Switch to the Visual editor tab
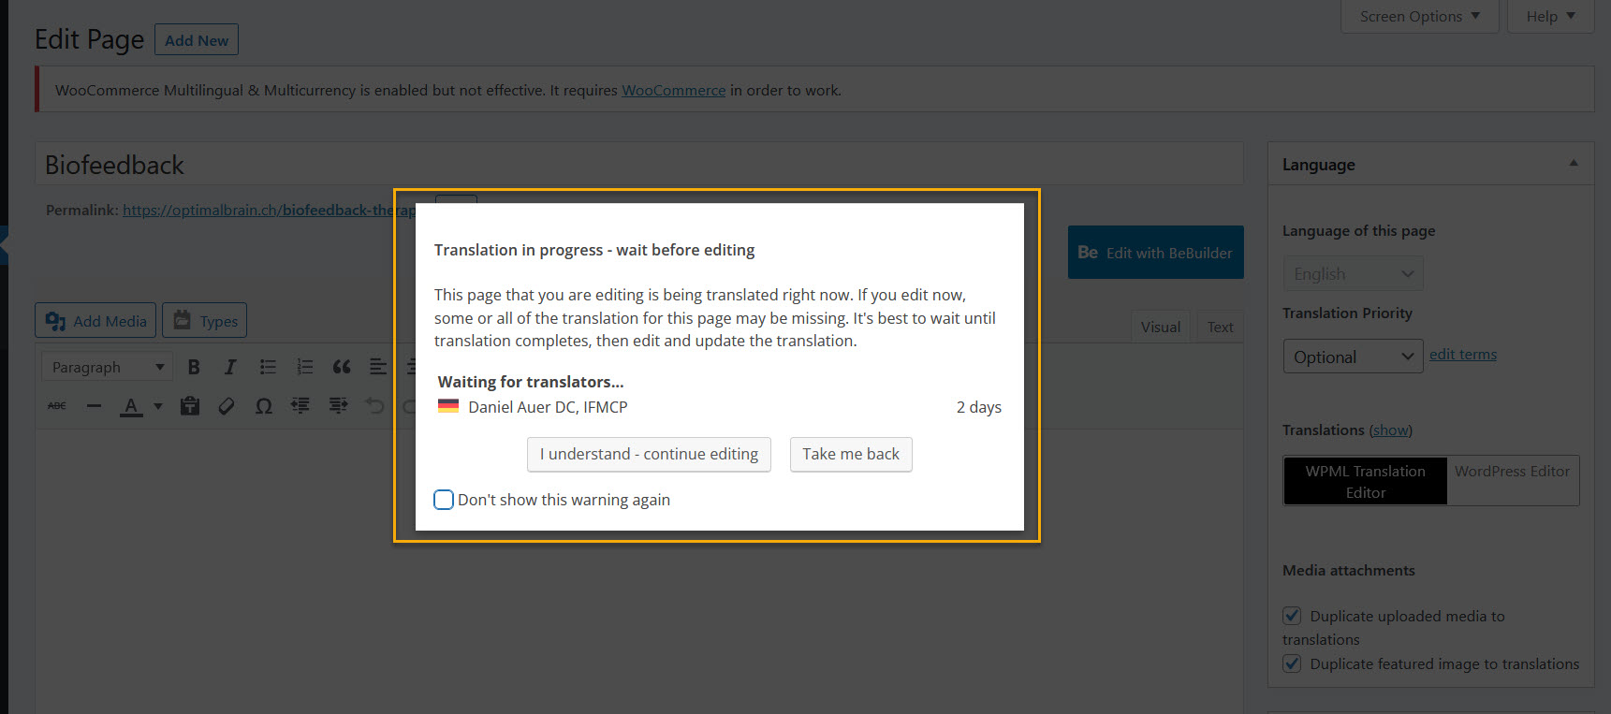This screenshot has width=1611, height=714. click(1161, 327)
